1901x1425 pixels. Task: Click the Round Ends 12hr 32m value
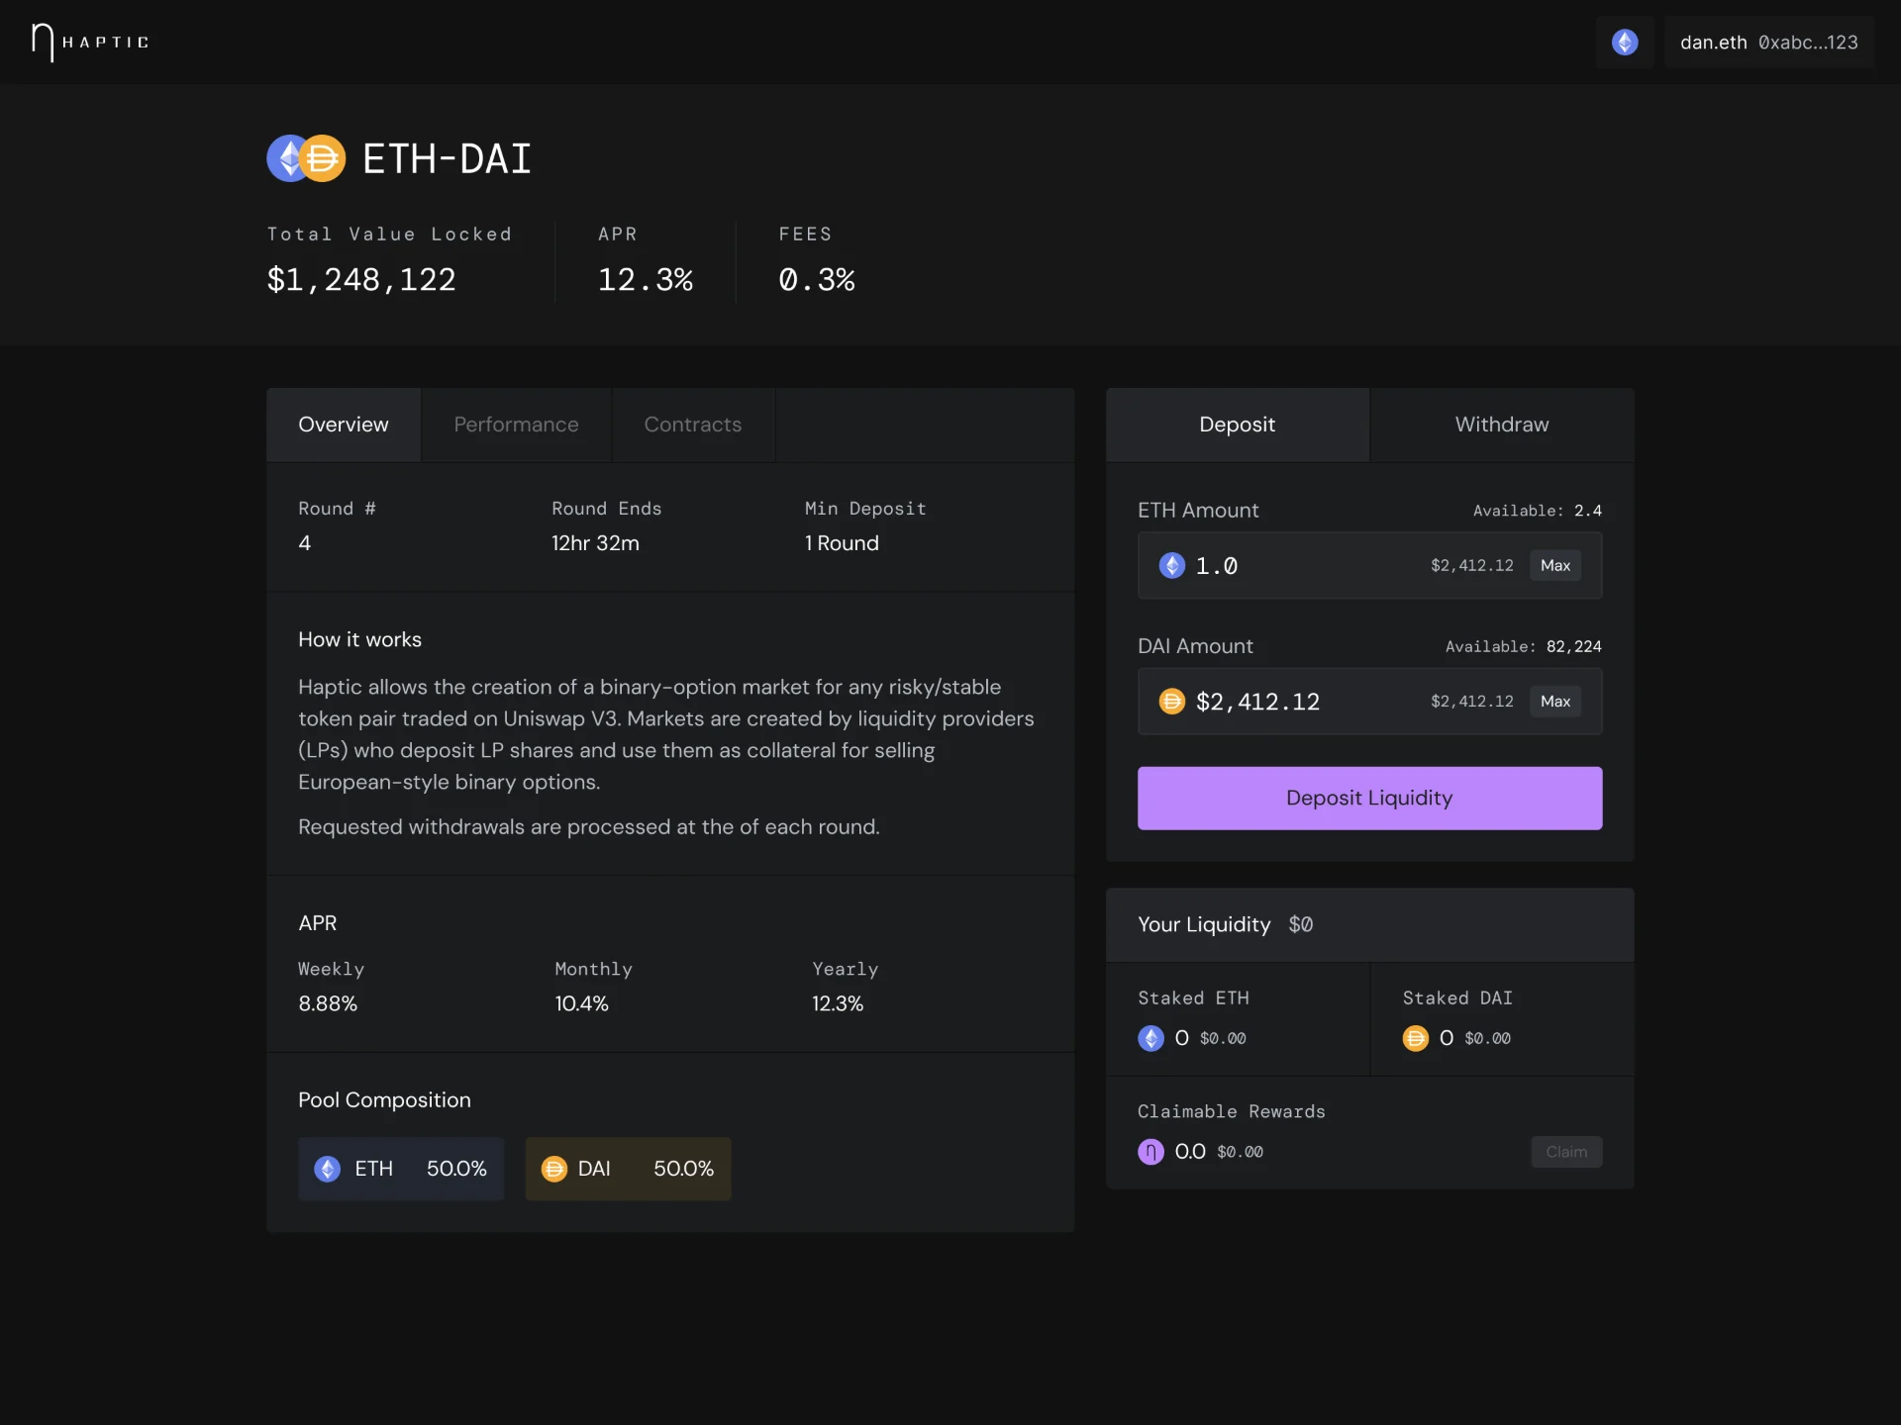coord(595,543)
